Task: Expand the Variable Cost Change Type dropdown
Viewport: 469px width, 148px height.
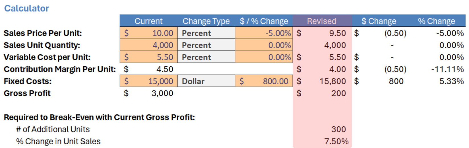Action: coord(206,57)
